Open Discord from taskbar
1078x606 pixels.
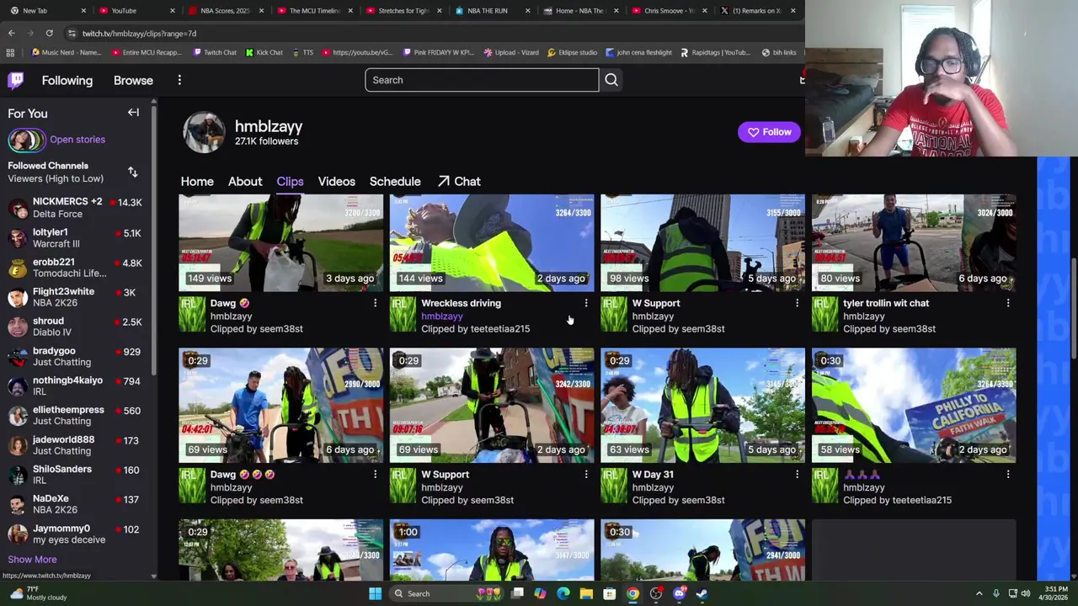click(679, 593)
